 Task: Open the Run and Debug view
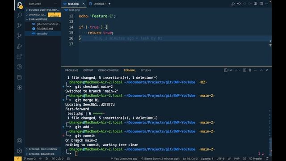click(19, 46)
